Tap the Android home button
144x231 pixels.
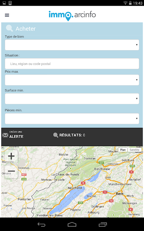[x=72, y=225]
